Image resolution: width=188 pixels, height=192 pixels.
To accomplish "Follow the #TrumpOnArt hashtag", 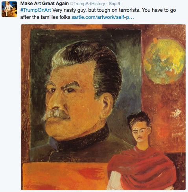I will point(36,10).
